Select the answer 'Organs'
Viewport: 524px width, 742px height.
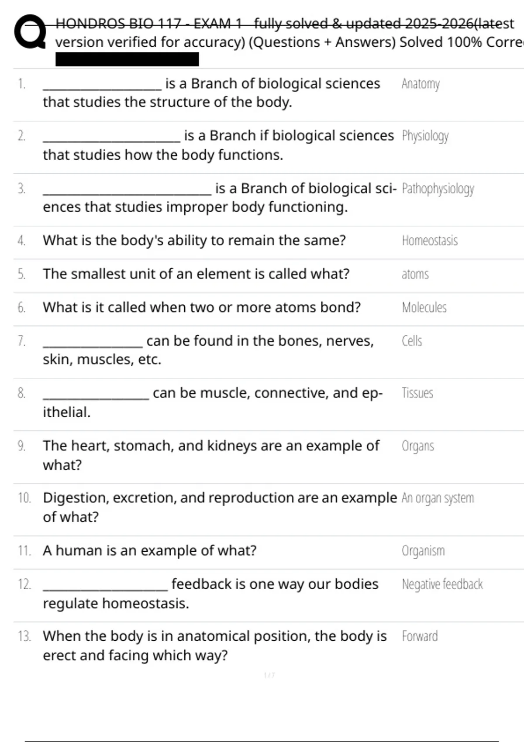click(x=417, y=446)
